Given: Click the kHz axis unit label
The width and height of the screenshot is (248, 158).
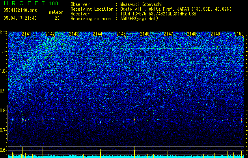Looking at the screenshot, I should point(4,32).
